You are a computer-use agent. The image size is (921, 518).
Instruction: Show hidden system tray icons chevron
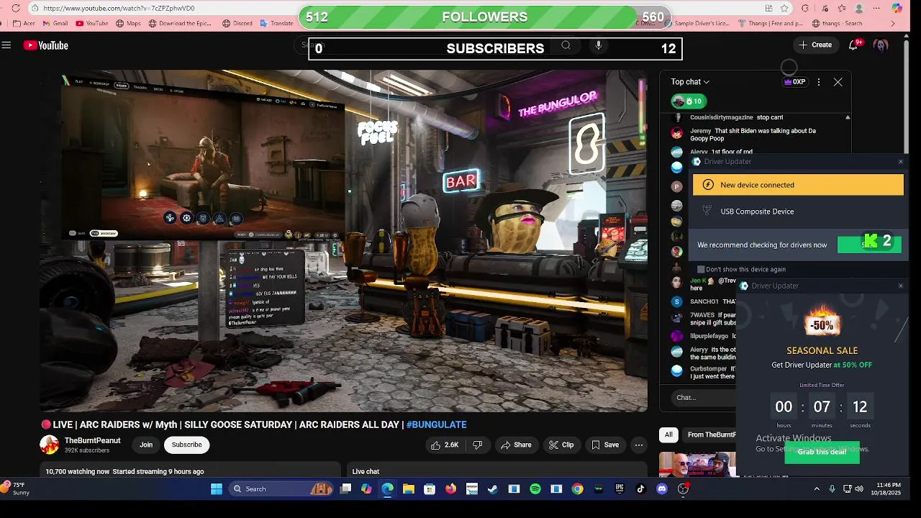pyautogui.click(x=816, y=489)
